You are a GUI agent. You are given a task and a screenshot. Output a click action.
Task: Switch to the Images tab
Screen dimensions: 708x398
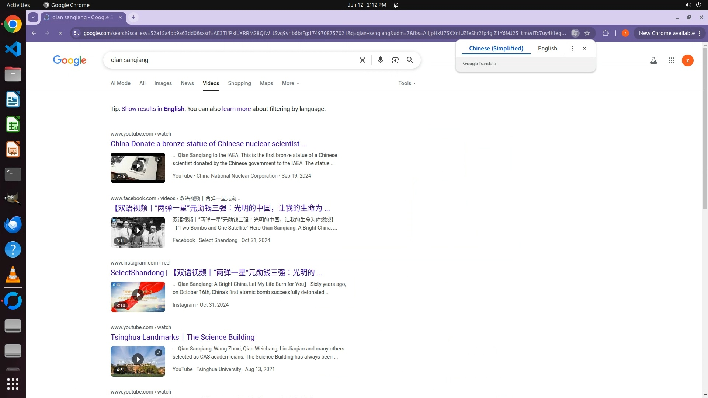pos(163,83)
